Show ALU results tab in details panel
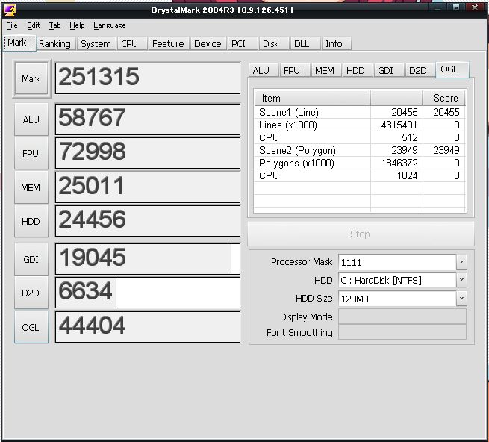489x442 pixels. pos(264,71)
